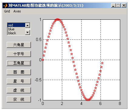
Task: Click the MATLAB logo icon in title bar
Action: click(5, 5)
